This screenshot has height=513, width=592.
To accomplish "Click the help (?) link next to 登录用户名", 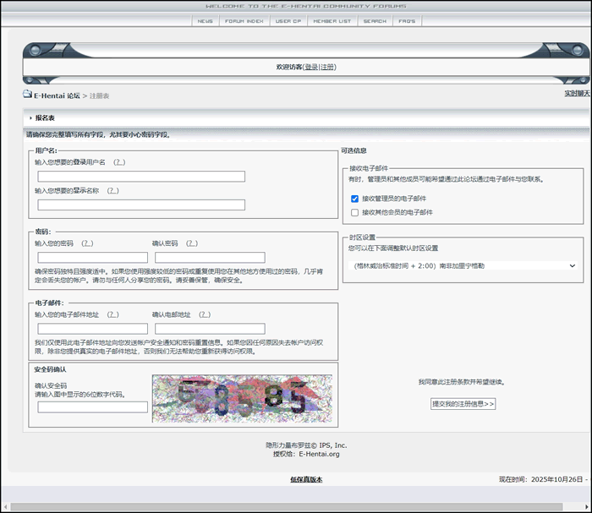I will coord(119,162).
